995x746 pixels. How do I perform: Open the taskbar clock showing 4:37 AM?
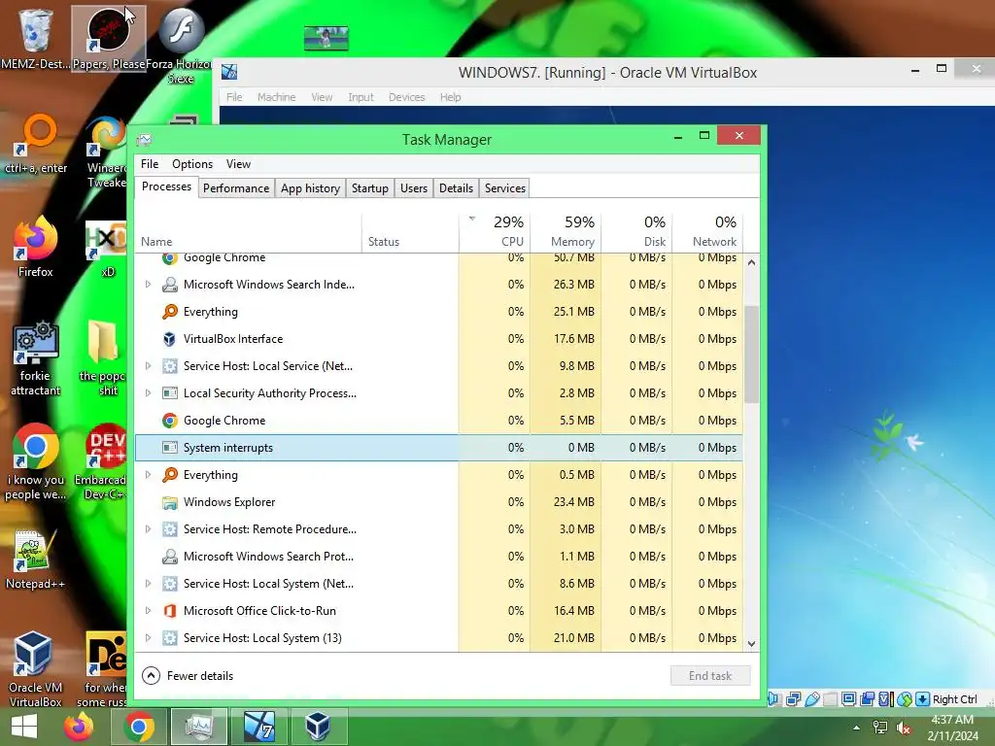click(952, 728)
